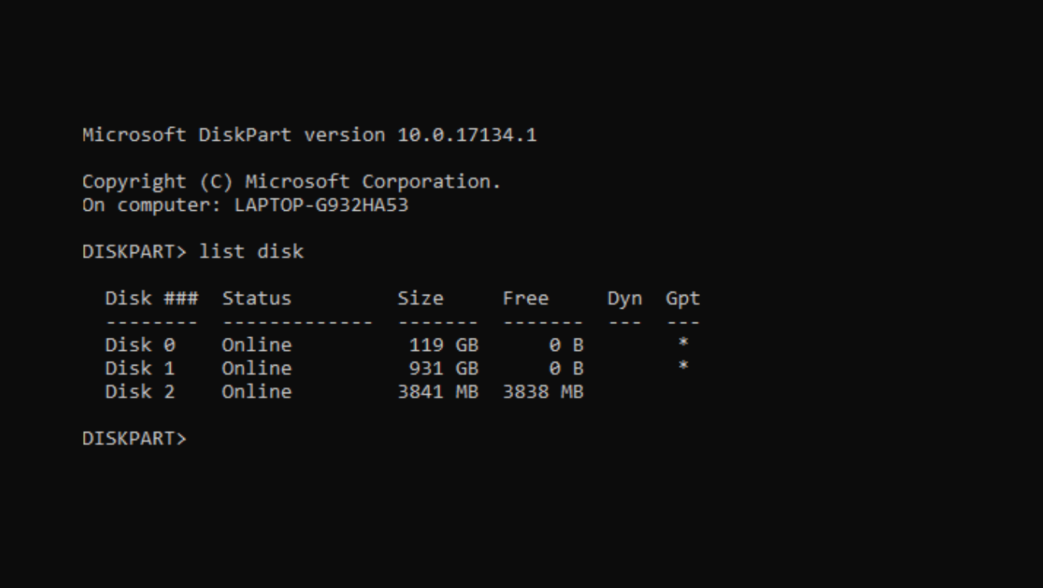Click the '0 B' free value of Disk 0

pos(566,345)
